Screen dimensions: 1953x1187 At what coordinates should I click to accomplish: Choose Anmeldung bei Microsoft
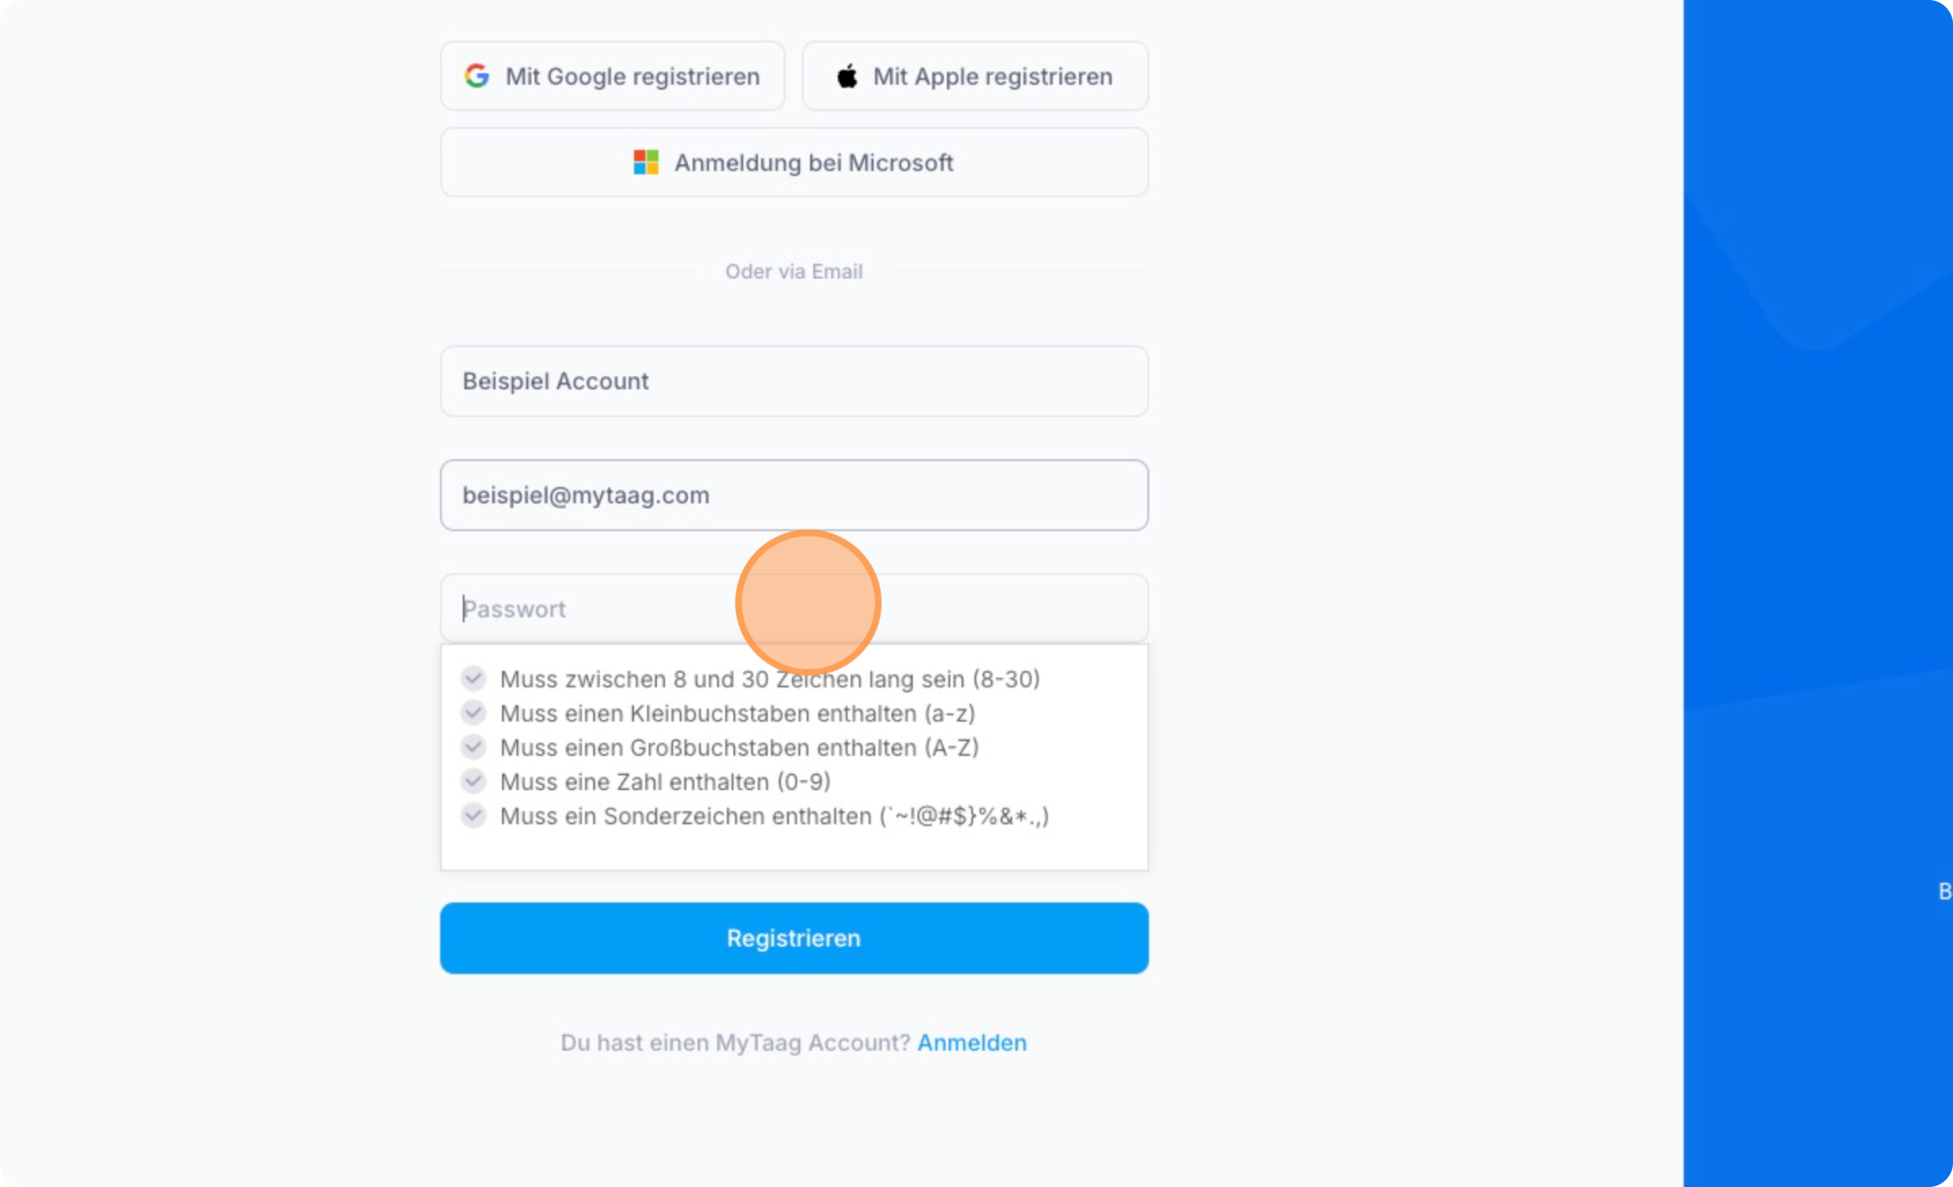[794, 163]
